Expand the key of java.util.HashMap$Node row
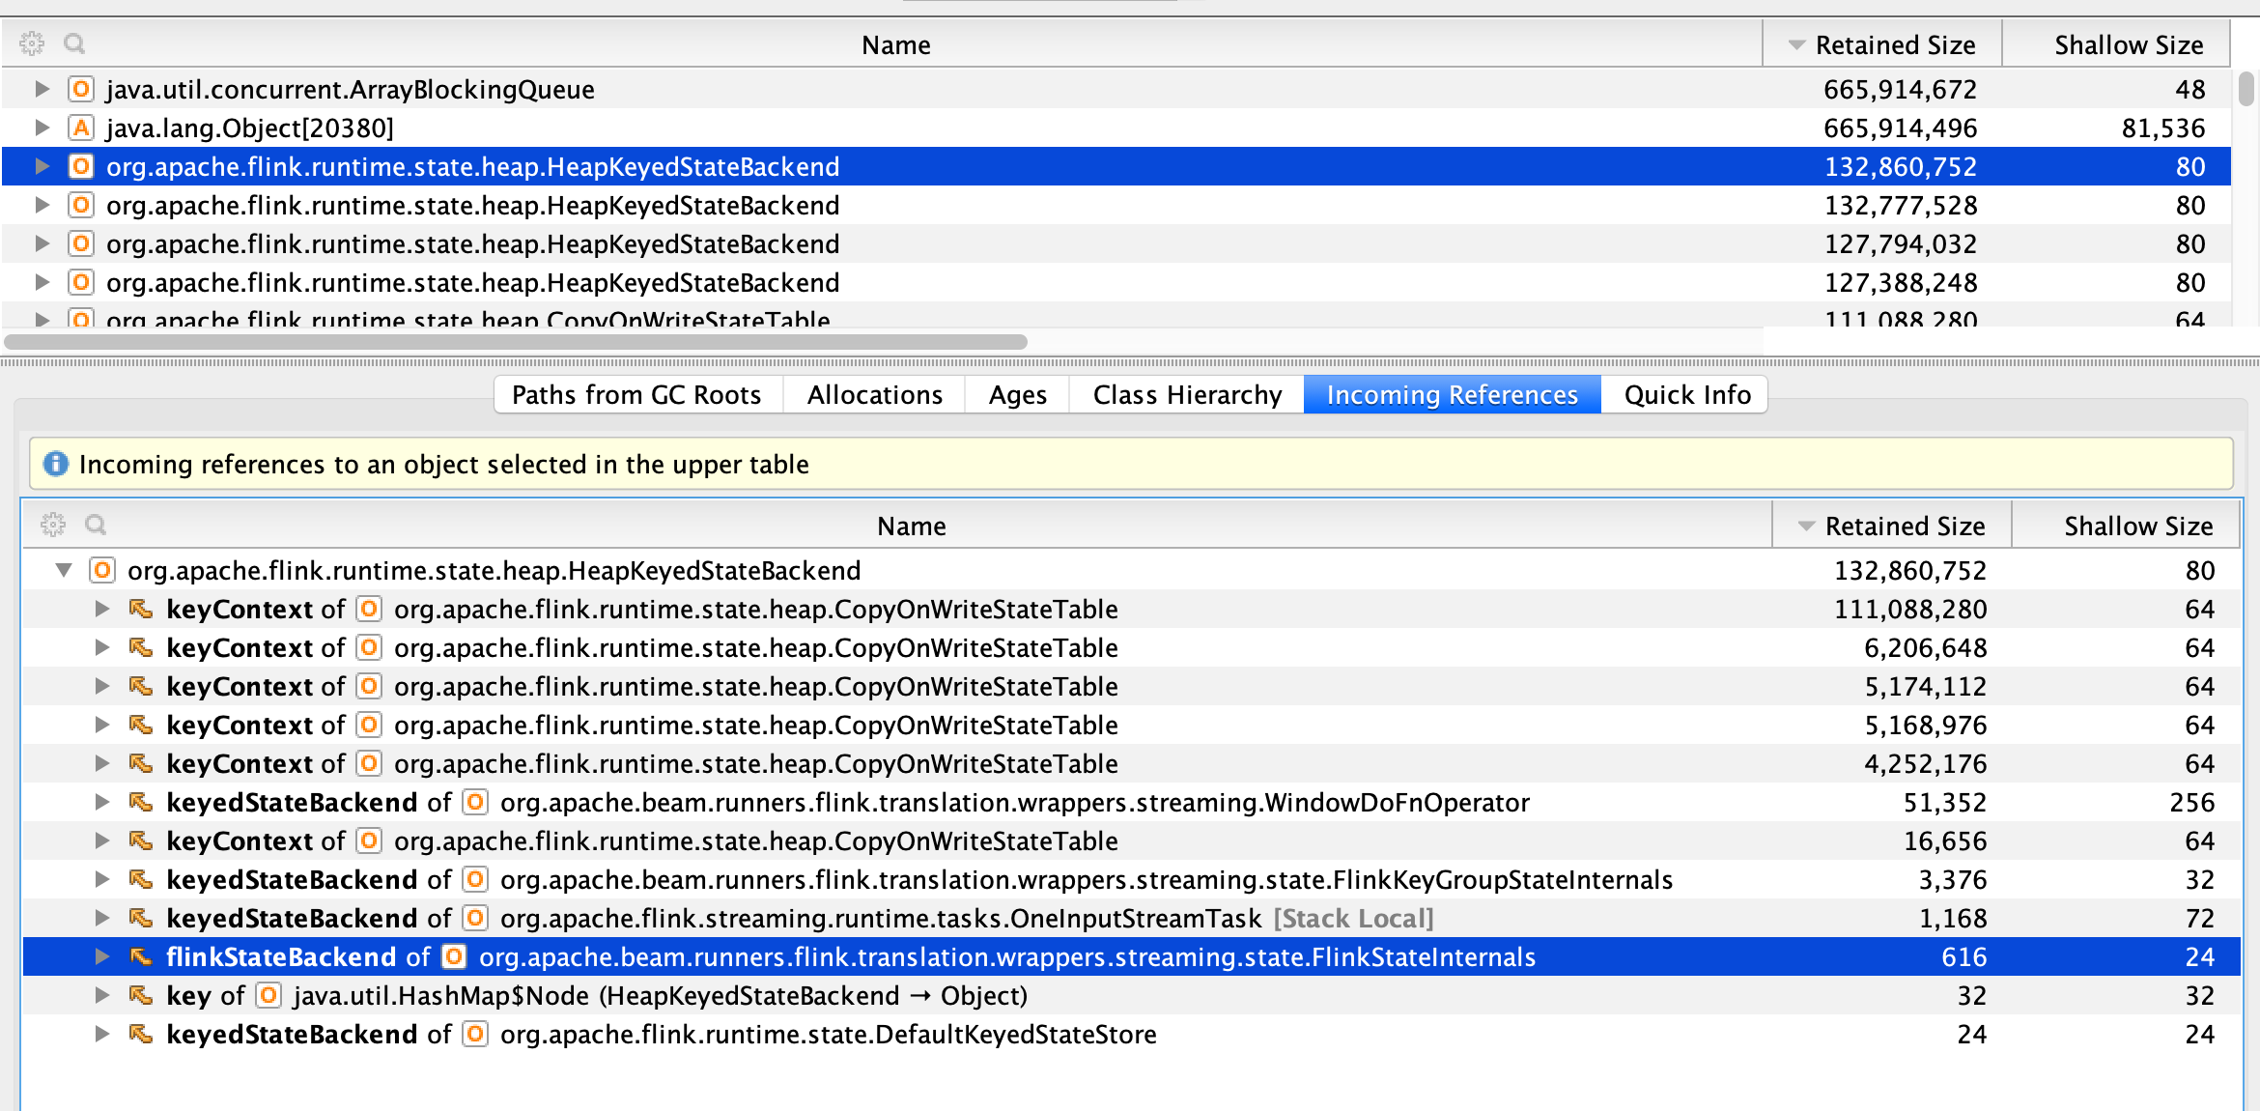 [x=102, y=995]
